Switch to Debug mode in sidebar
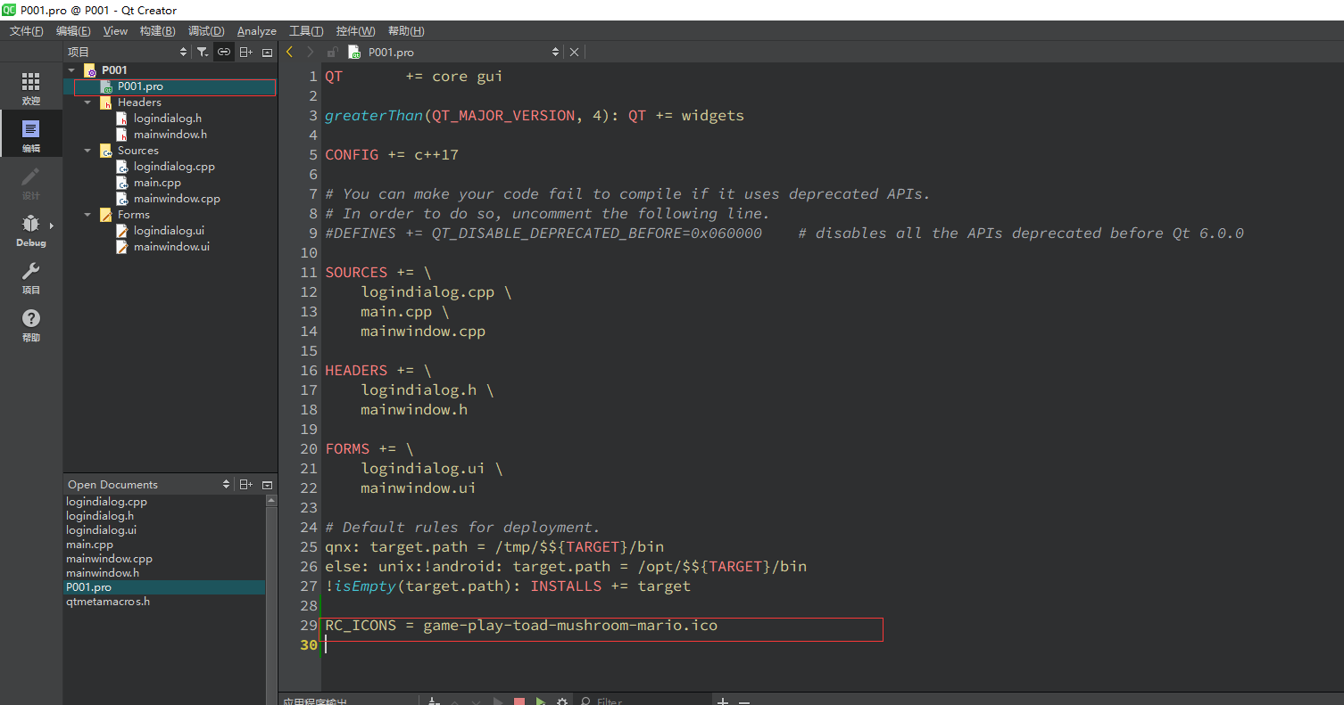Viewport: 1344px width, 705px height. click(31, 230)
